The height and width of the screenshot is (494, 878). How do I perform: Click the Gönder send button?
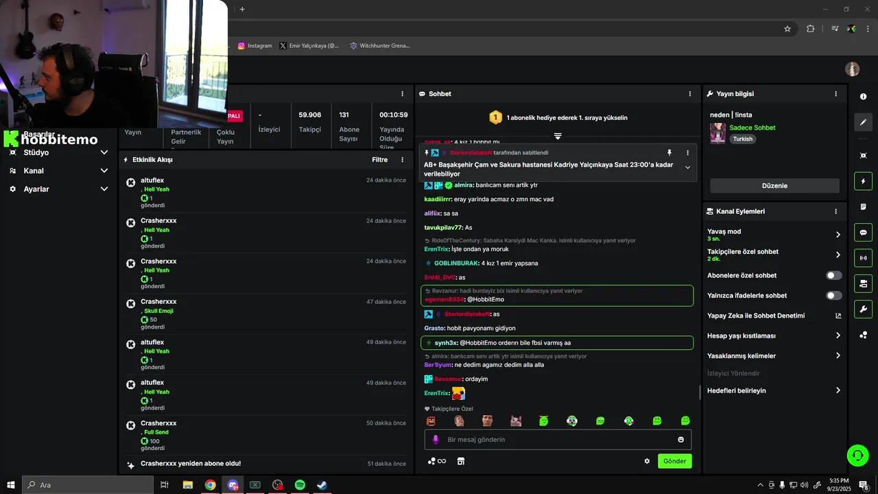pos(674,461)
